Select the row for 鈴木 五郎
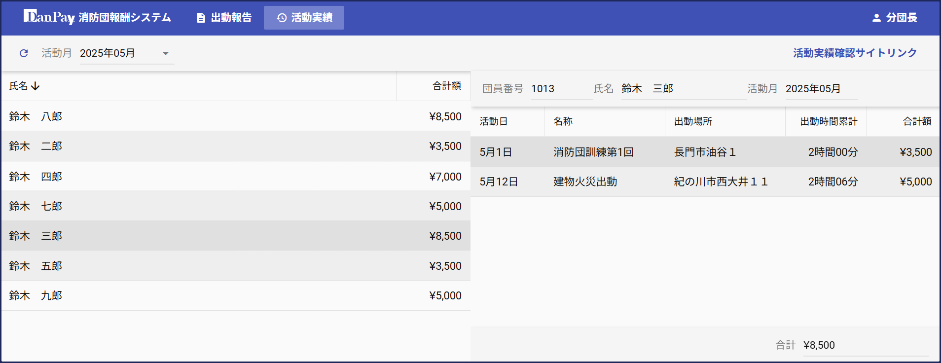This screenshot has height=363, width=941. tap(235, 266)
